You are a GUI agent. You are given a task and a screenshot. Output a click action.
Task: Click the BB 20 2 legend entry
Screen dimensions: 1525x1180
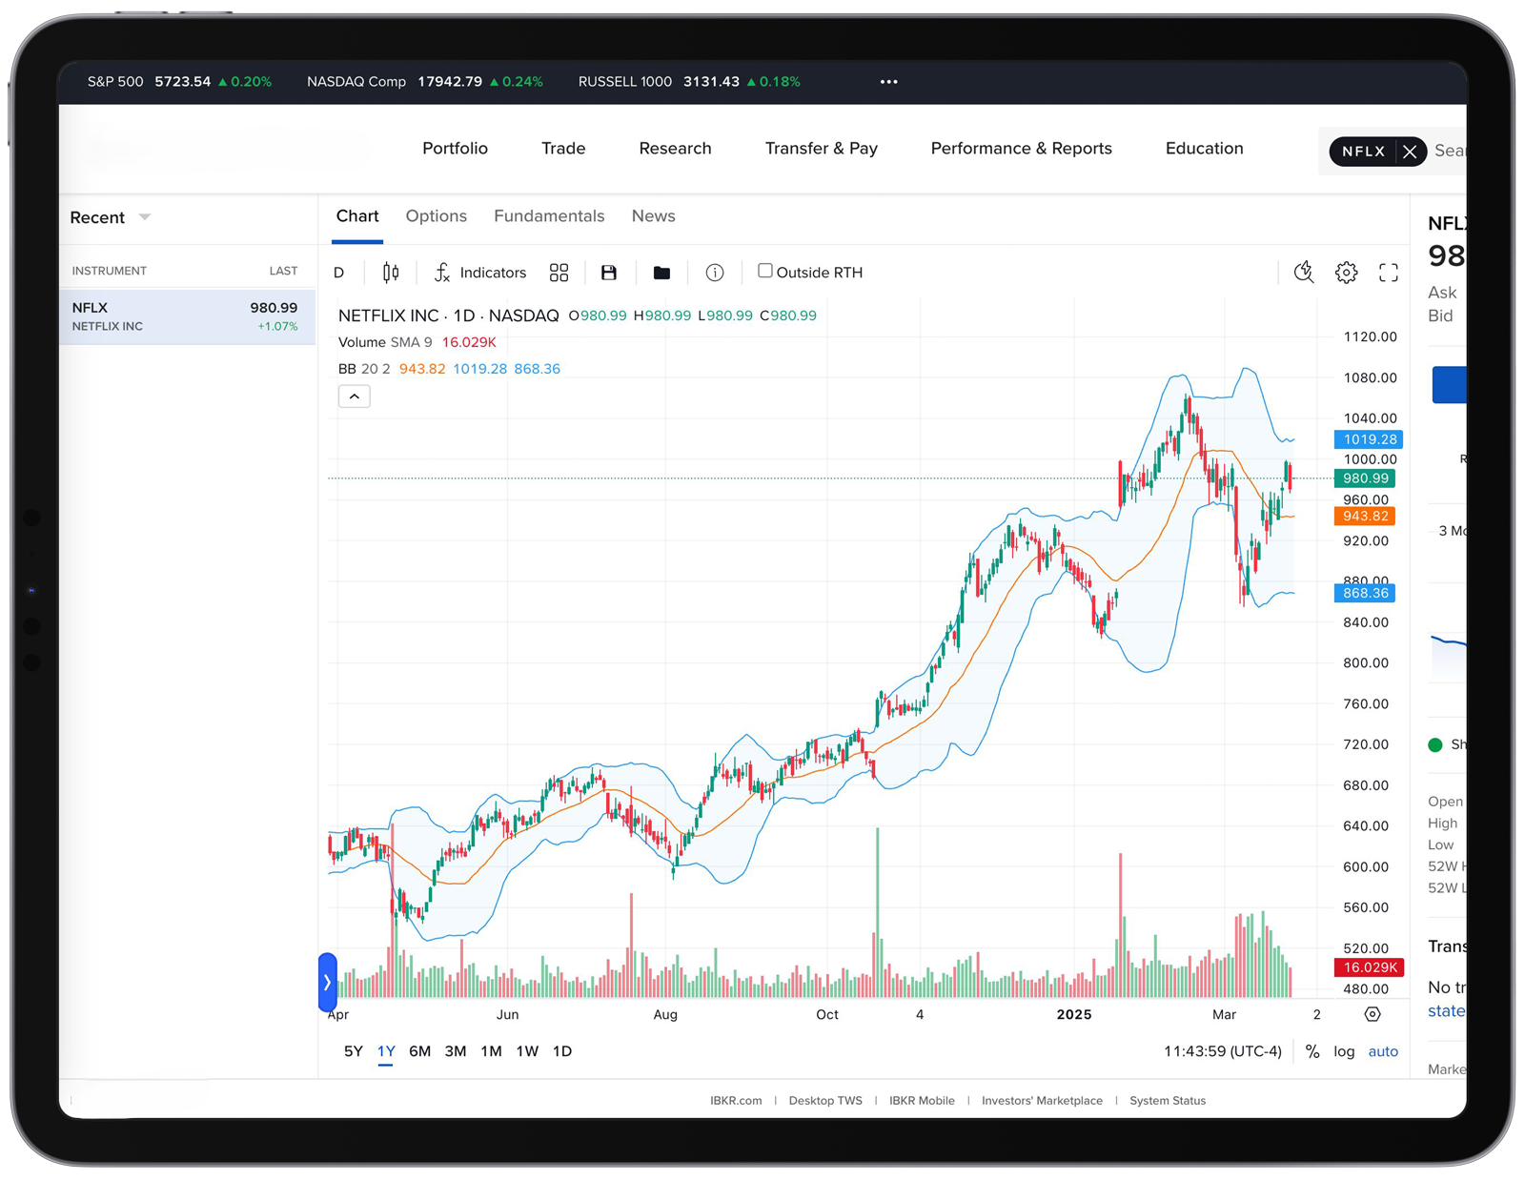point(364,369)
